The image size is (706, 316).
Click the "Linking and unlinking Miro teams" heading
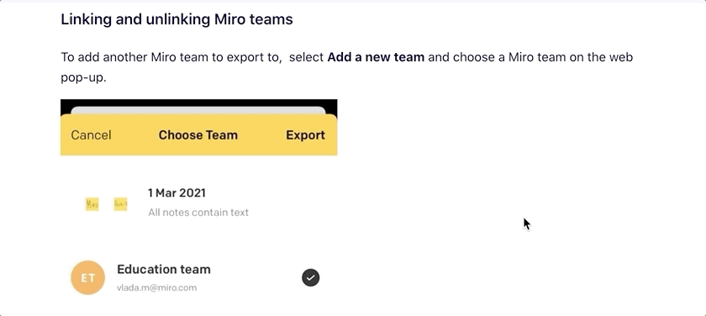tap(177, 19)
